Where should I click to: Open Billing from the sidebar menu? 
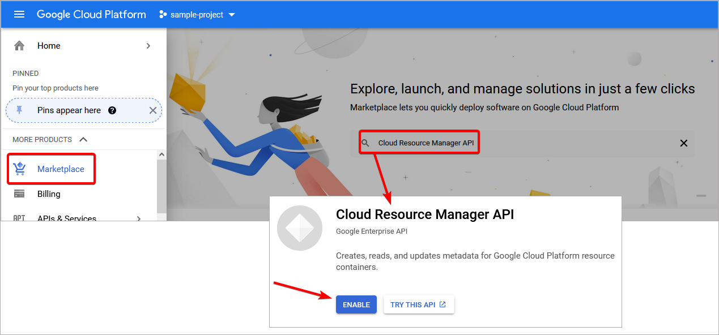click(x=48, y=194)
